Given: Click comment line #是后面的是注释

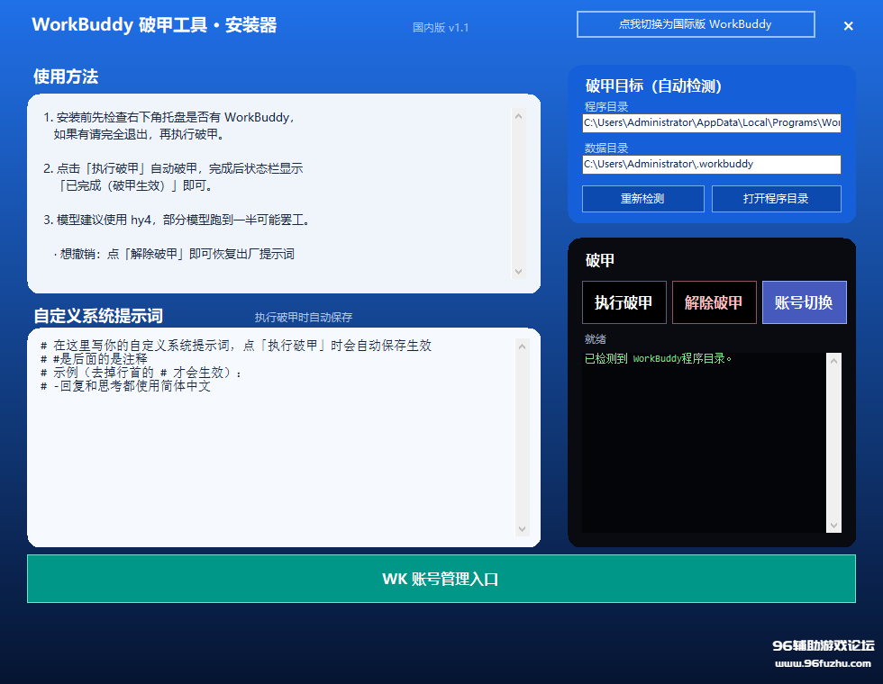Looking at the screenshot, I should pos(94,359).
